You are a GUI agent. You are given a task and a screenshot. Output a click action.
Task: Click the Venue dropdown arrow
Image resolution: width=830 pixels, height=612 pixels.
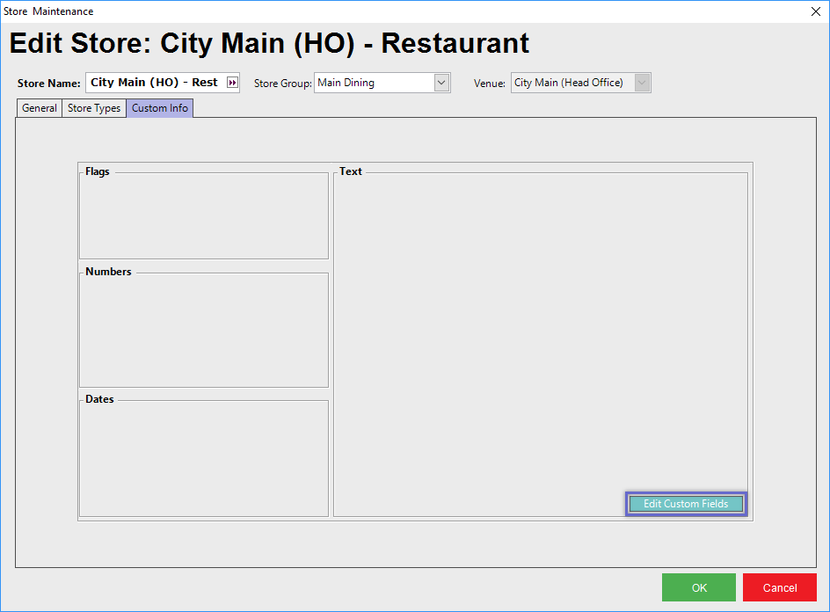tap(642, 83)
